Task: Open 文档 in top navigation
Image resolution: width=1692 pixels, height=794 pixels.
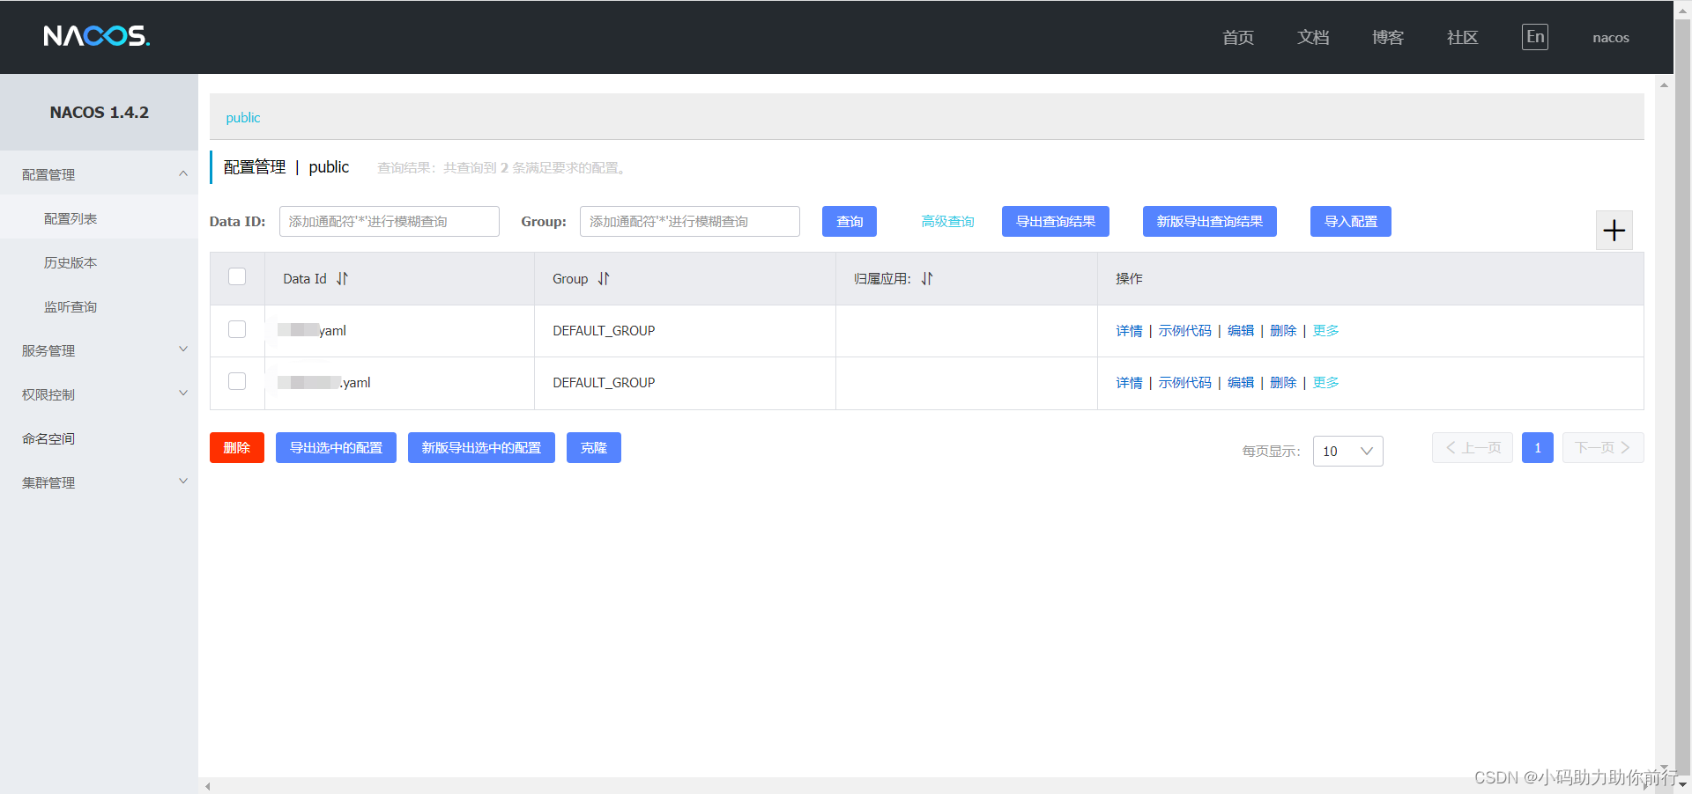Action: (1313, 38)
